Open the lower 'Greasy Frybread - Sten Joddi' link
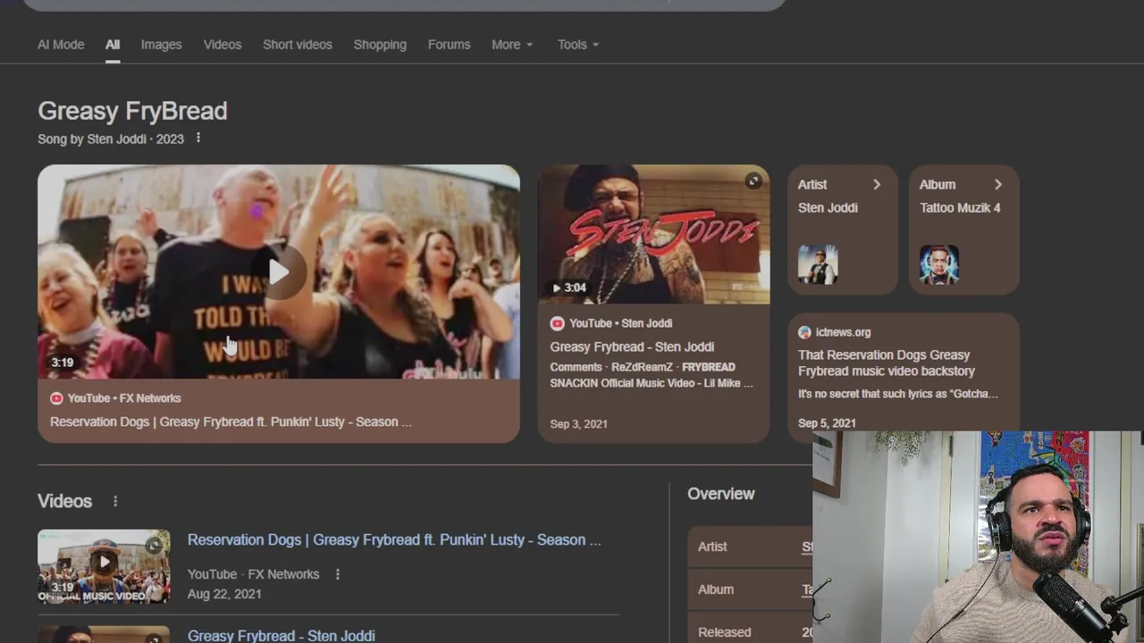Viewport: 1144px width, 643px height. tap(282, 635)
